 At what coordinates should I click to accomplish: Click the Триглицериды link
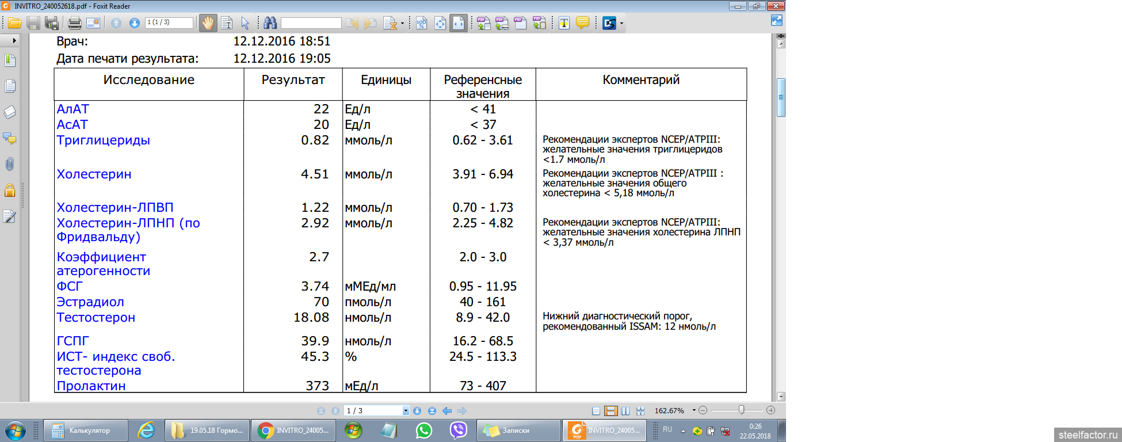(103, 140)
